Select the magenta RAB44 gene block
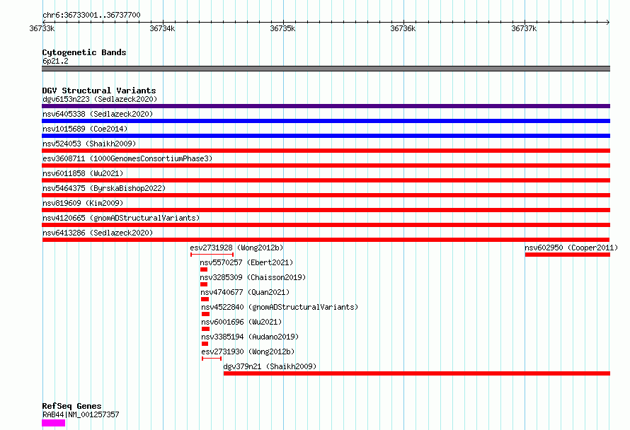630x430 pixels. 53,423
